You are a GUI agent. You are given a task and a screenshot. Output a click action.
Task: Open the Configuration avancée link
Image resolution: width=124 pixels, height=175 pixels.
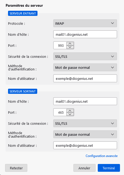(102, 156)
